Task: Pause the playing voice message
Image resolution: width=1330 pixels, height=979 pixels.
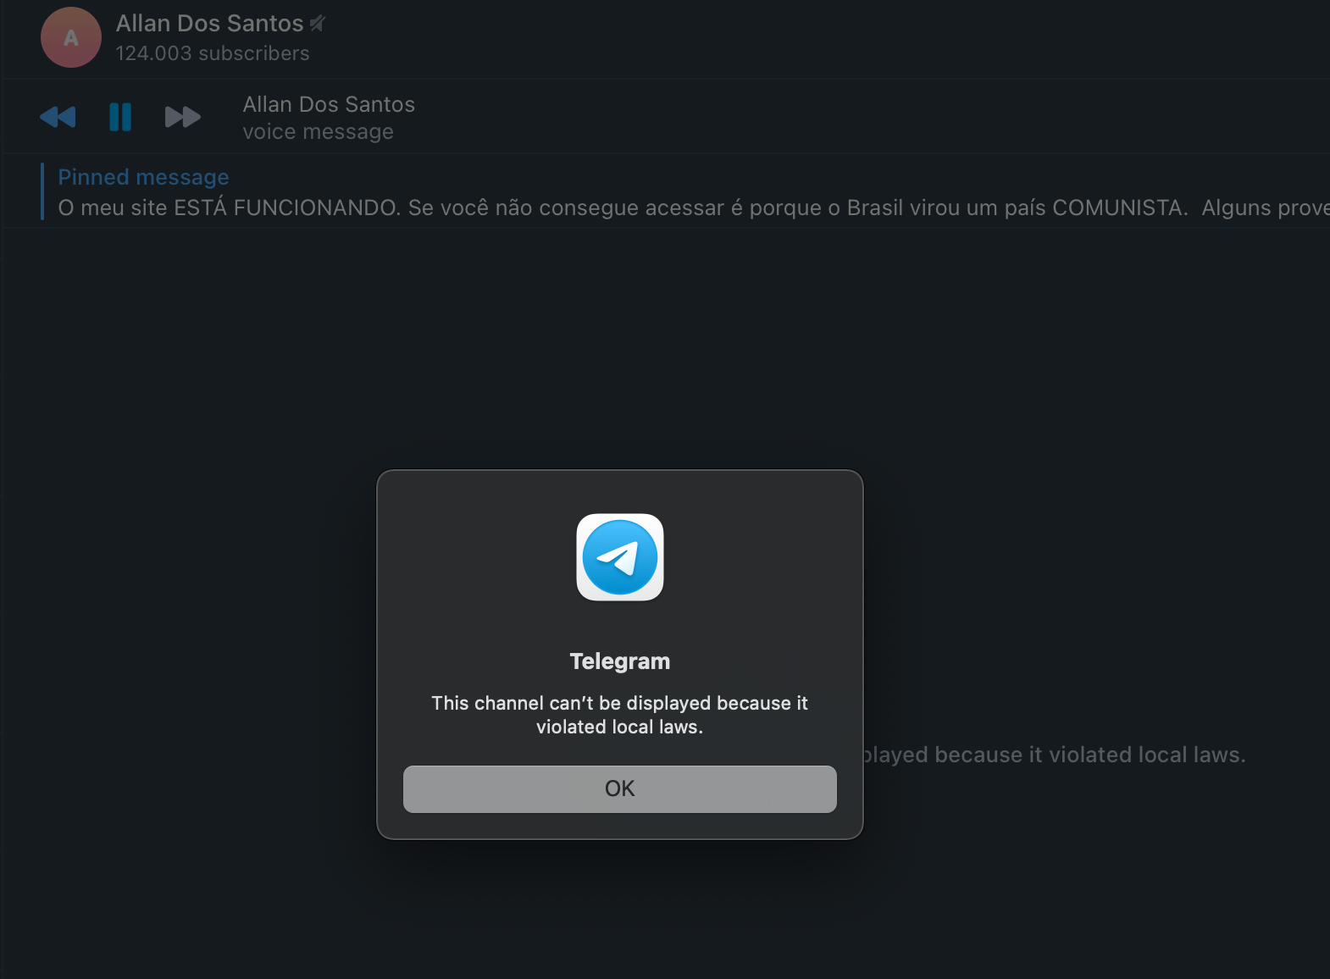Action: point(120,117)
